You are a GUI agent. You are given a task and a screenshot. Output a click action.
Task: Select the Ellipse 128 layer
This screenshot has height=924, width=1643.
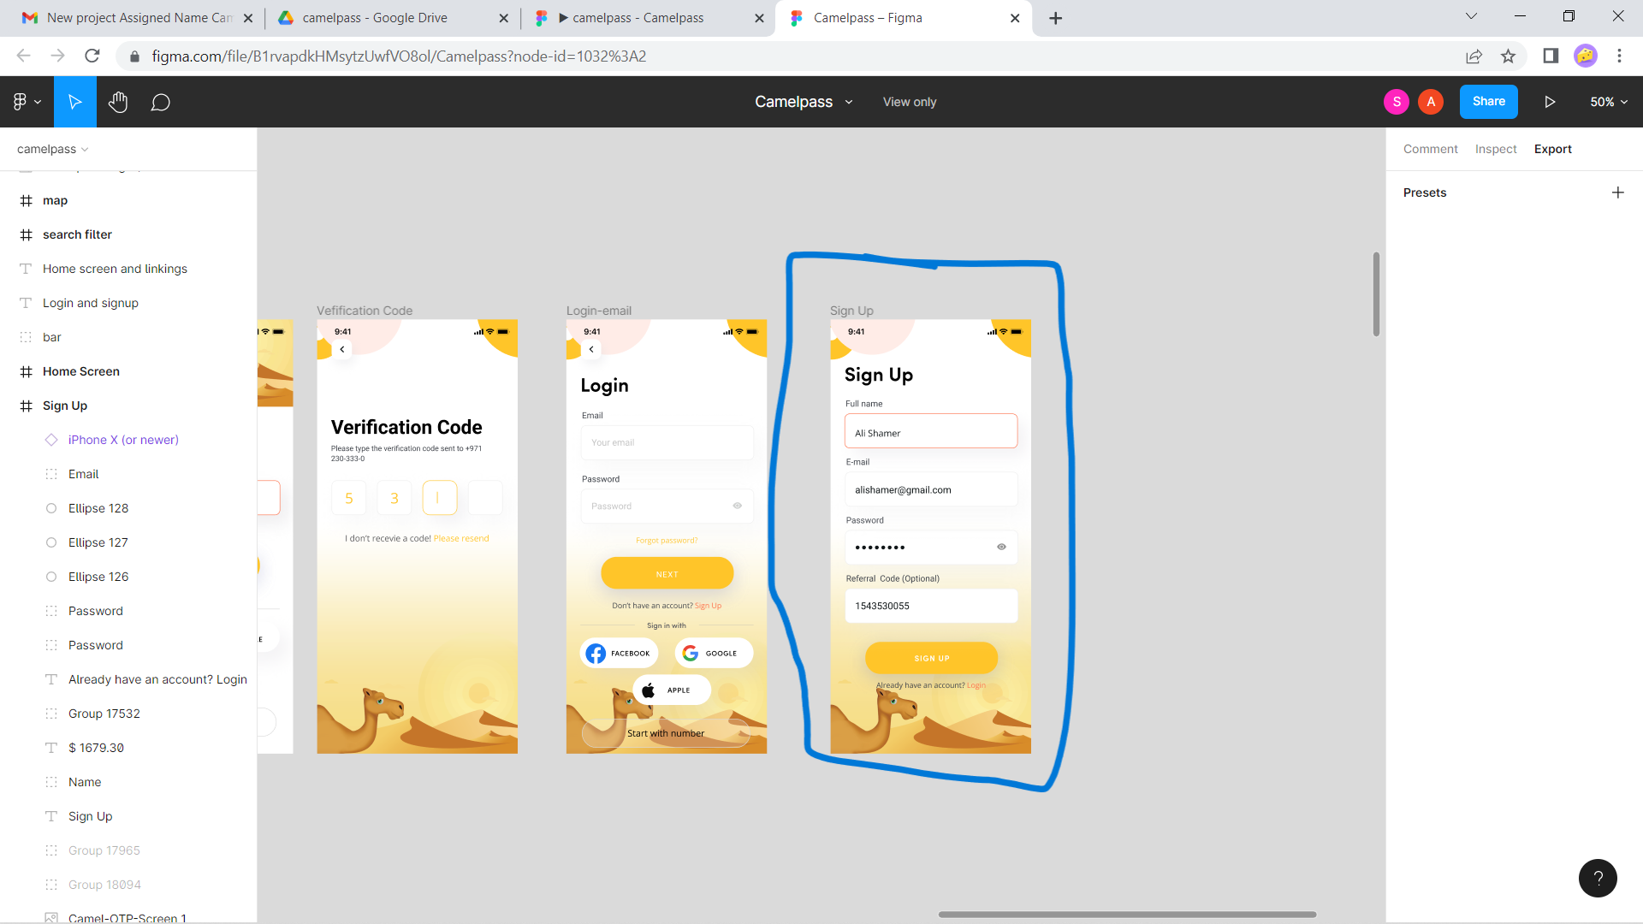(98, 508)
